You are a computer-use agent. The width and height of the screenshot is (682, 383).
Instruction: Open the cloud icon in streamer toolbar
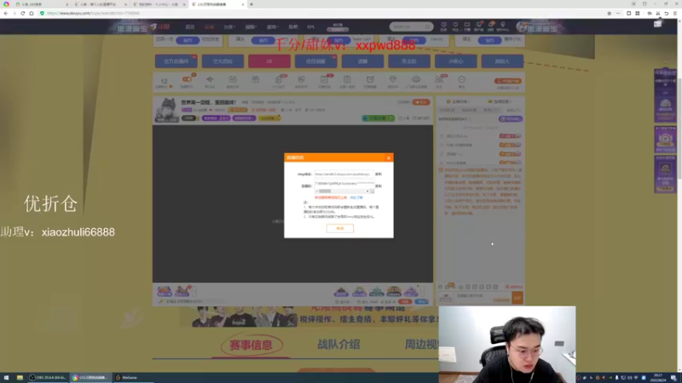click(416, 81)
